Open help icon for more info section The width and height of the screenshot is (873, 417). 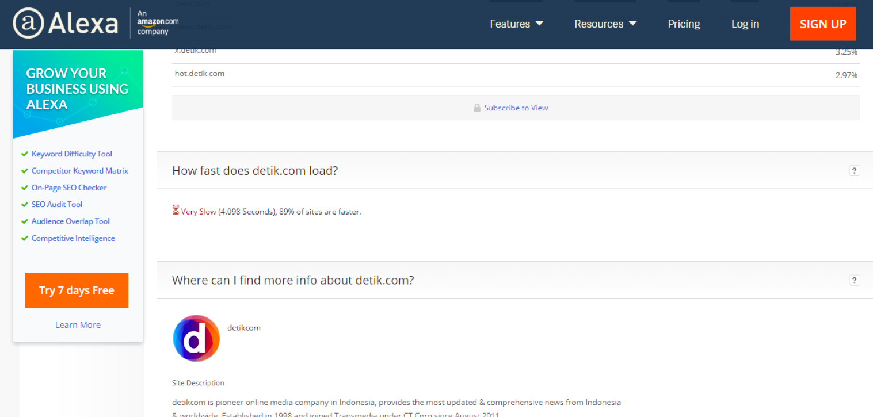pyautogui.click(x=855, y=280)
